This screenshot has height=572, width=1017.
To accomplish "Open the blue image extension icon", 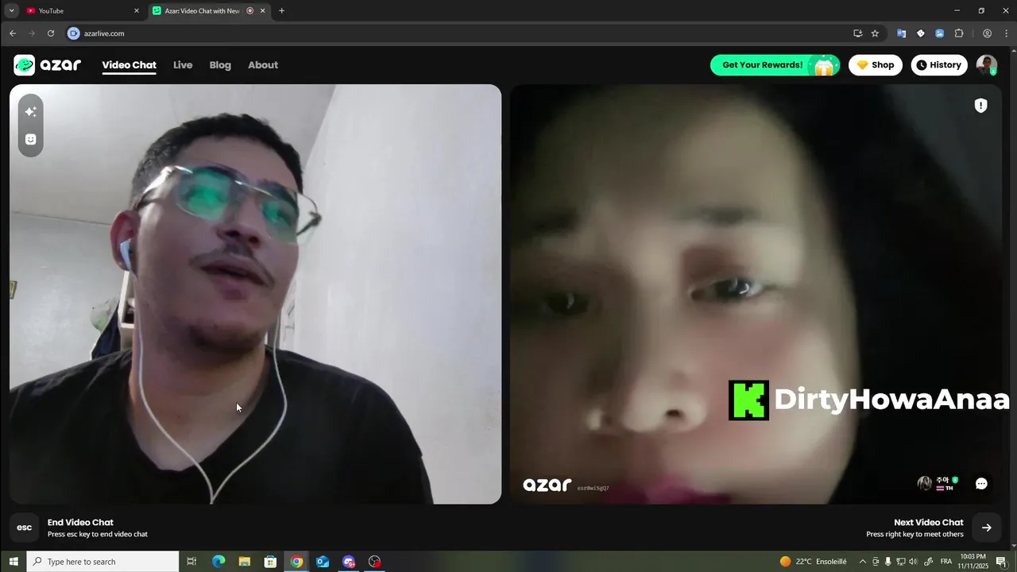I will pyautogui.click(x=939, y=33).
